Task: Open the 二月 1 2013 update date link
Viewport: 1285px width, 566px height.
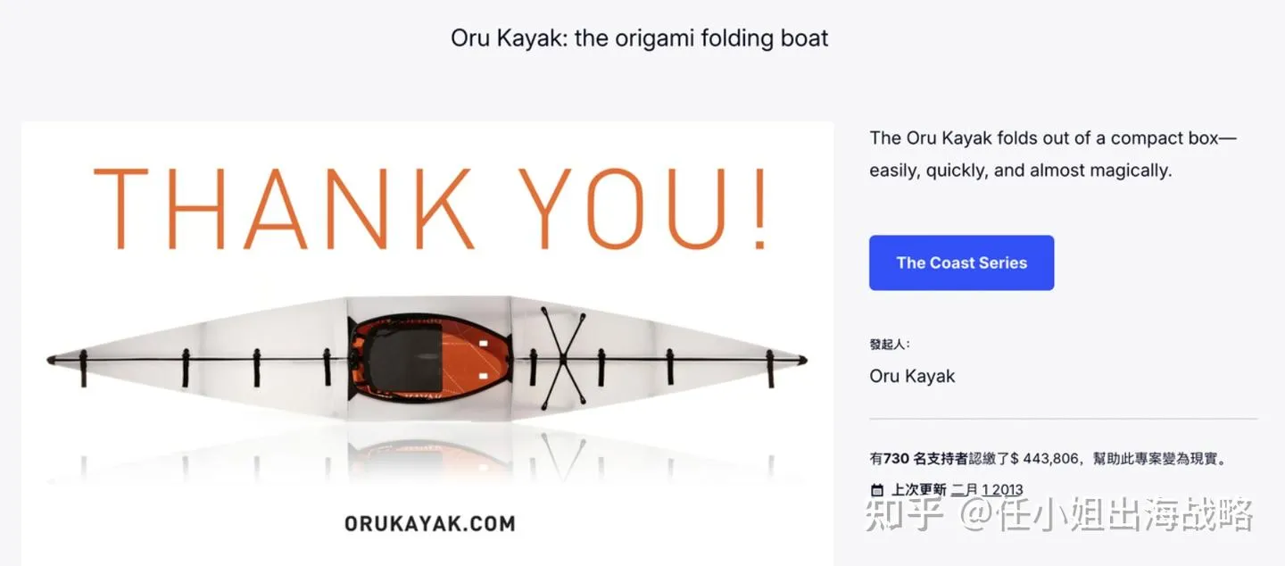Action: 987,489
